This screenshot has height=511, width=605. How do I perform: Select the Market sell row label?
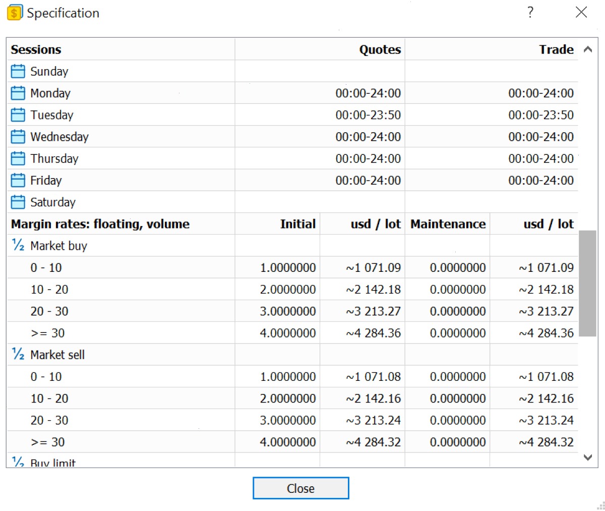[x=57, y=355]
